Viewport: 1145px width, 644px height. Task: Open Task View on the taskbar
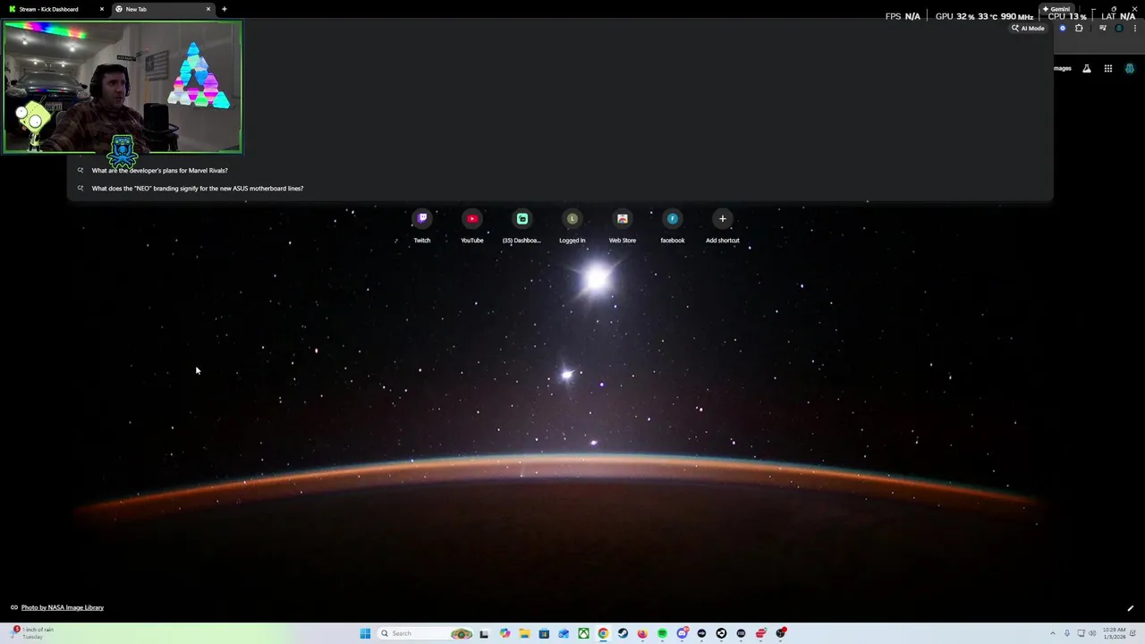484,633
